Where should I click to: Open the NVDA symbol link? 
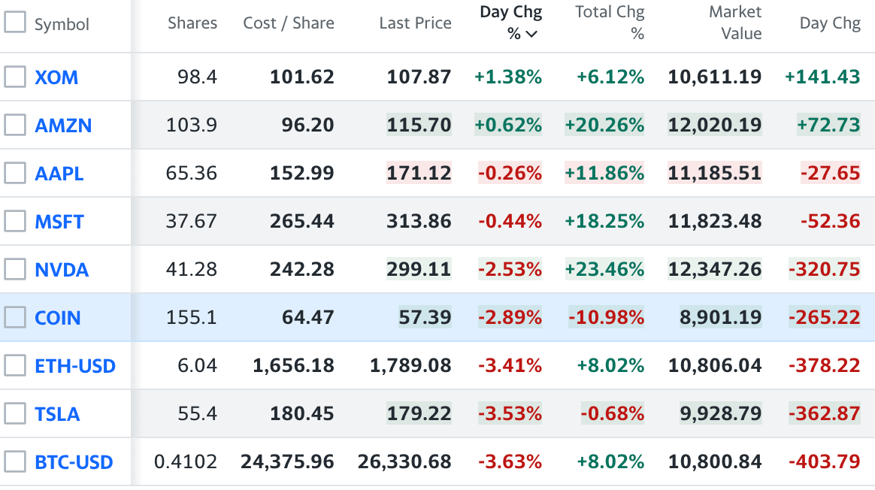[x=62, y=269]
